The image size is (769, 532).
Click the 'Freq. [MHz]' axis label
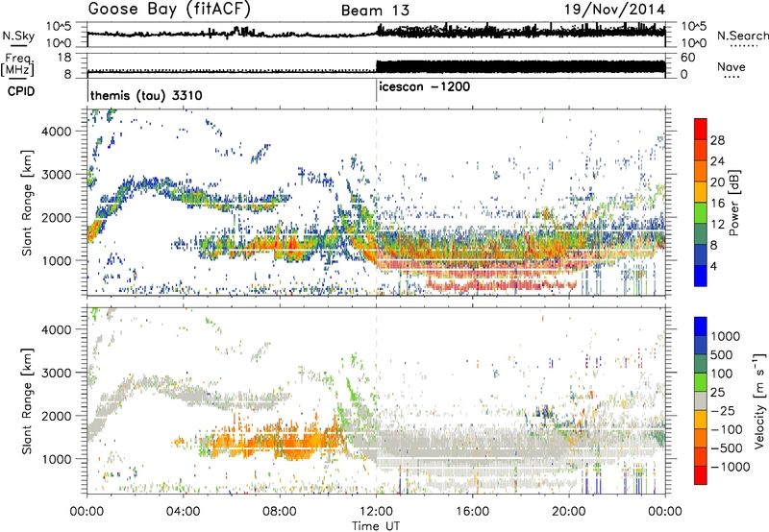[x=17, y=65]
